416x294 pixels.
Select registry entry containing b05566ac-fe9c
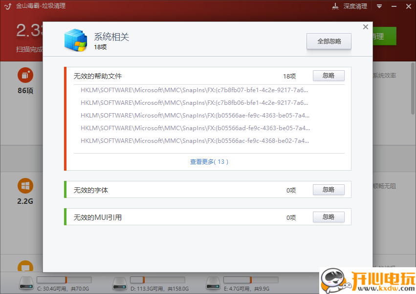195,141
